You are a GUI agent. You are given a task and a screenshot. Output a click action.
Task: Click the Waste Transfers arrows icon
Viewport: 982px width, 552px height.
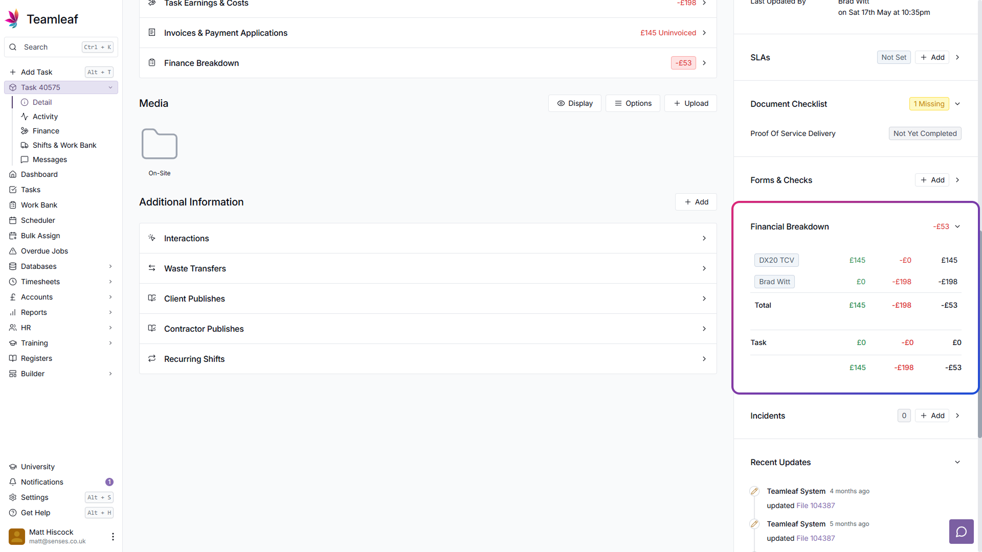click(x=152, y=268)
